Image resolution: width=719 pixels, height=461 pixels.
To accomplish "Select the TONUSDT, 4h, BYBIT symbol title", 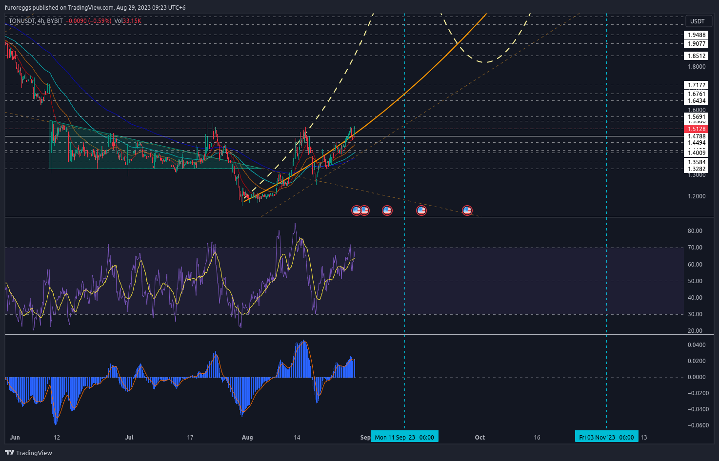I will 36,21.
